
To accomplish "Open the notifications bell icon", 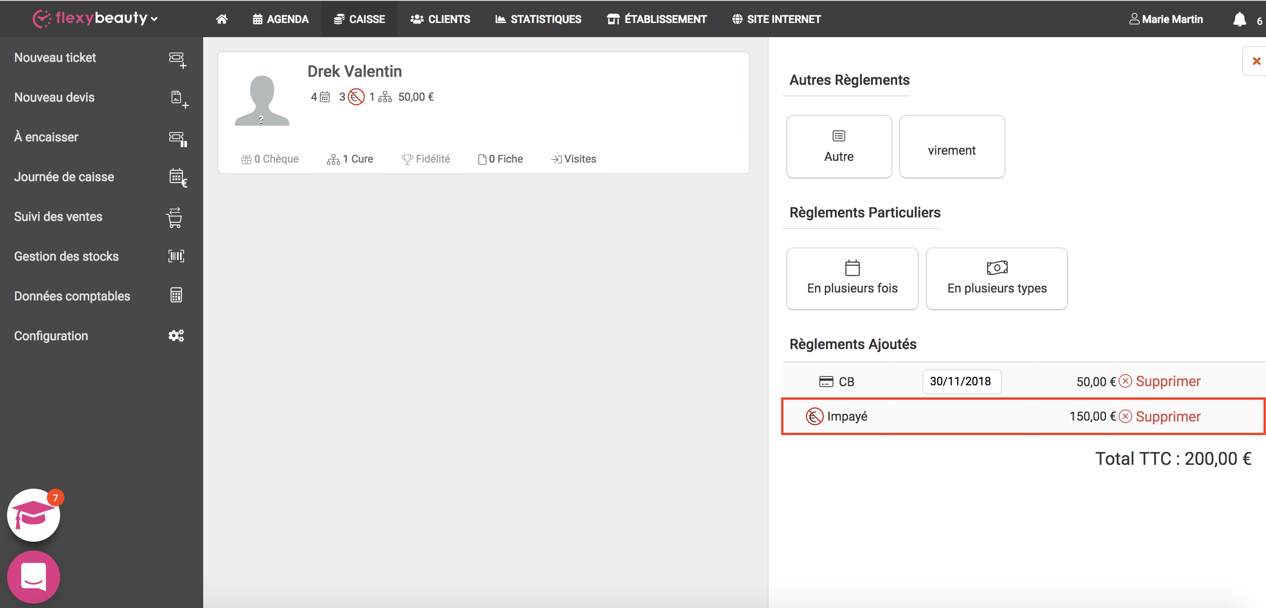I will pos(1239,19).
